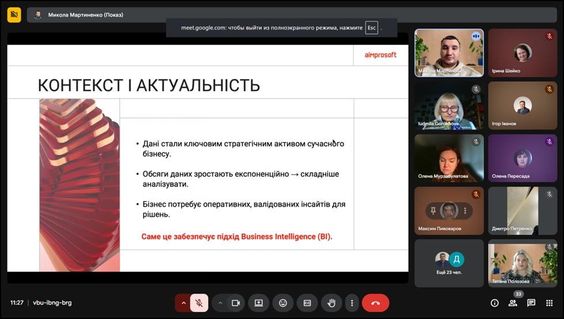
Task: Toggle the camera on or off
Action: coord(236,303)
